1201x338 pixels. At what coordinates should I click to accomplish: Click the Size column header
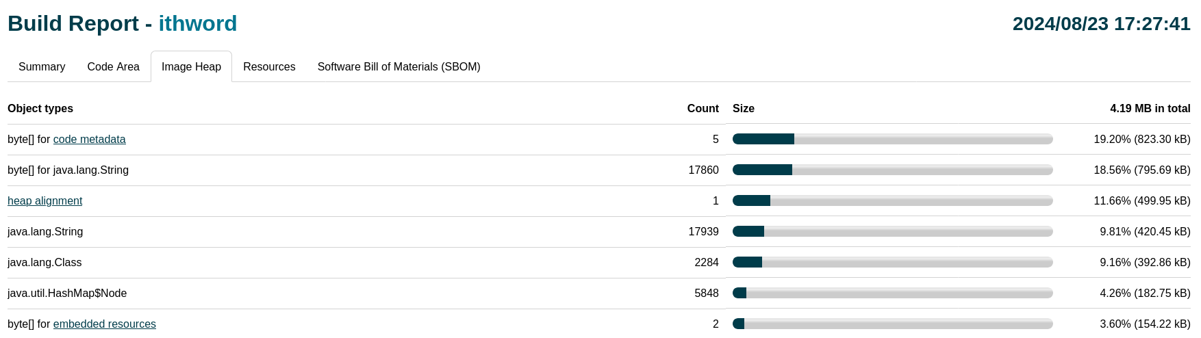click(x=744, y=109)
